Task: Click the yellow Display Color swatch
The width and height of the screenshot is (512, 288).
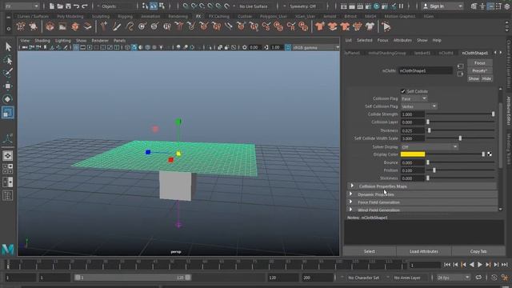Action: tap(413, 154)
